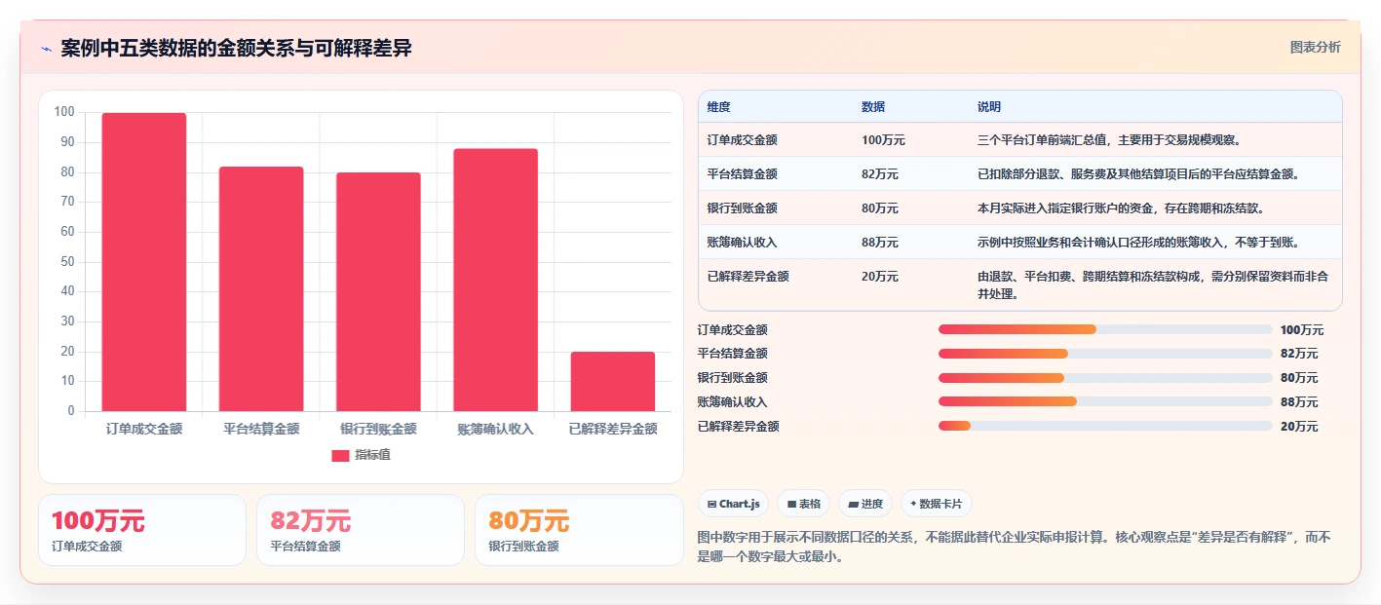Toggle the 指标值 legend swatch
The height and width of the screenshot is (605, 1381).
pyautogui.click(x=340, y=456)
